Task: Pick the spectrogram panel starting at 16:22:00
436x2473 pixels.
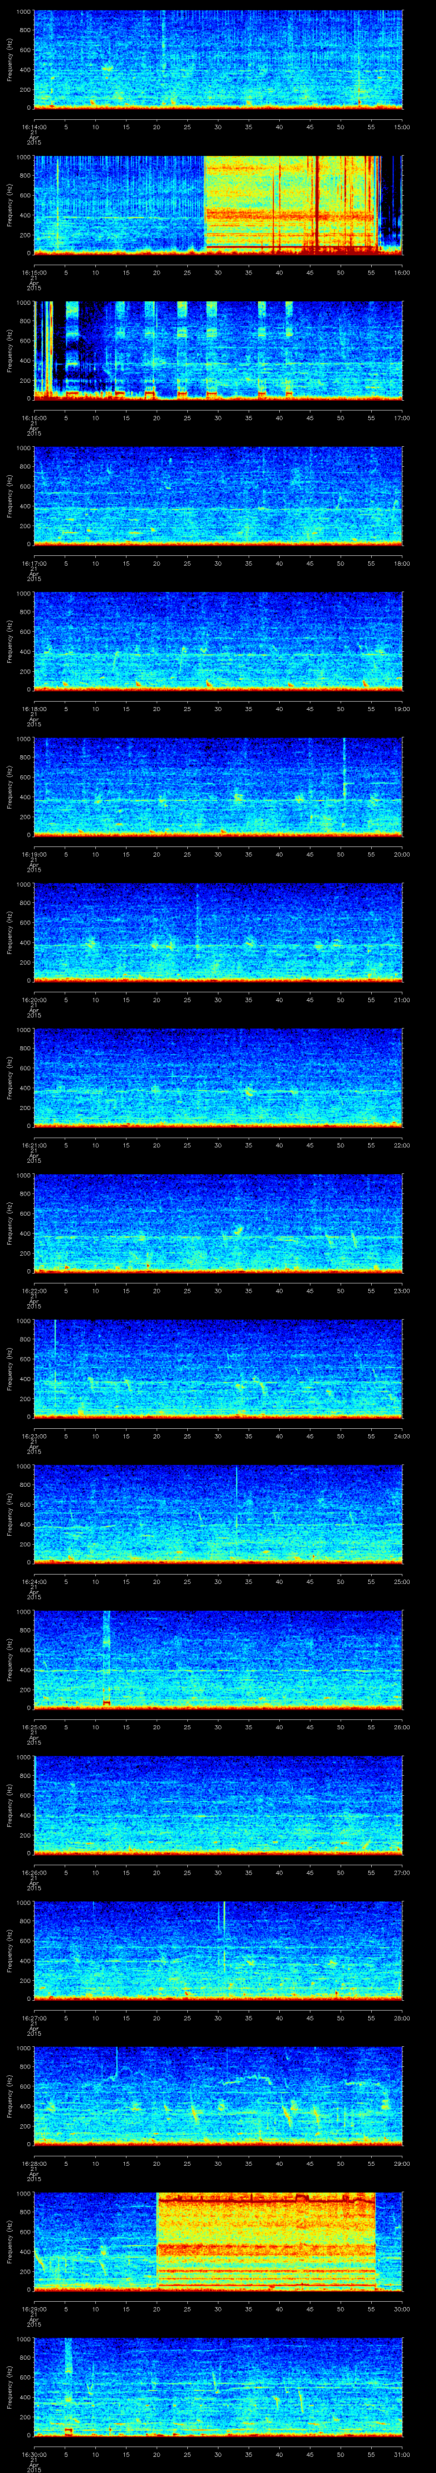Action: 218,1223
